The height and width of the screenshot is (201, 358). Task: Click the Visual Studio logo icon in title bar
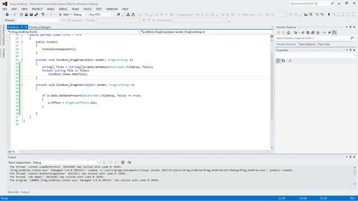(x=5, y=4)
